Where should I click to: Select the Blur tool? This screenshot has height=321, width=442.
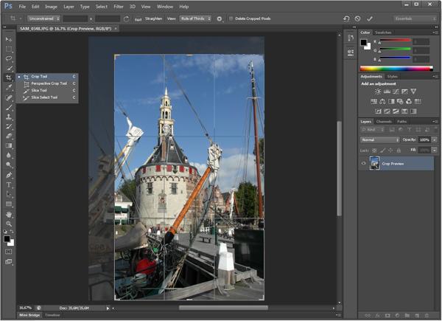coord(9,155)
